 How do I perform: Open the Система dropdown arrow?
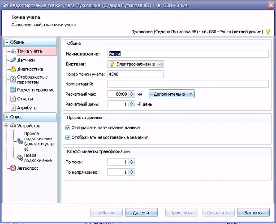coord(160,64)
